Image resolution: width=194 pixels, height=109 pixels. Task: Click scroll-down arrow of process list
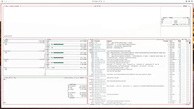click(190, 103)
